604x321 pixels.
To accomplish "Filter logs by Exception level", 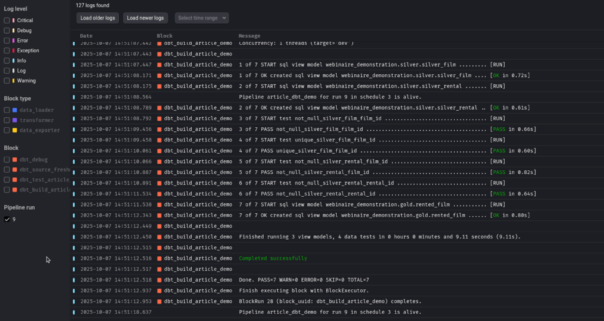I will 7,51.
